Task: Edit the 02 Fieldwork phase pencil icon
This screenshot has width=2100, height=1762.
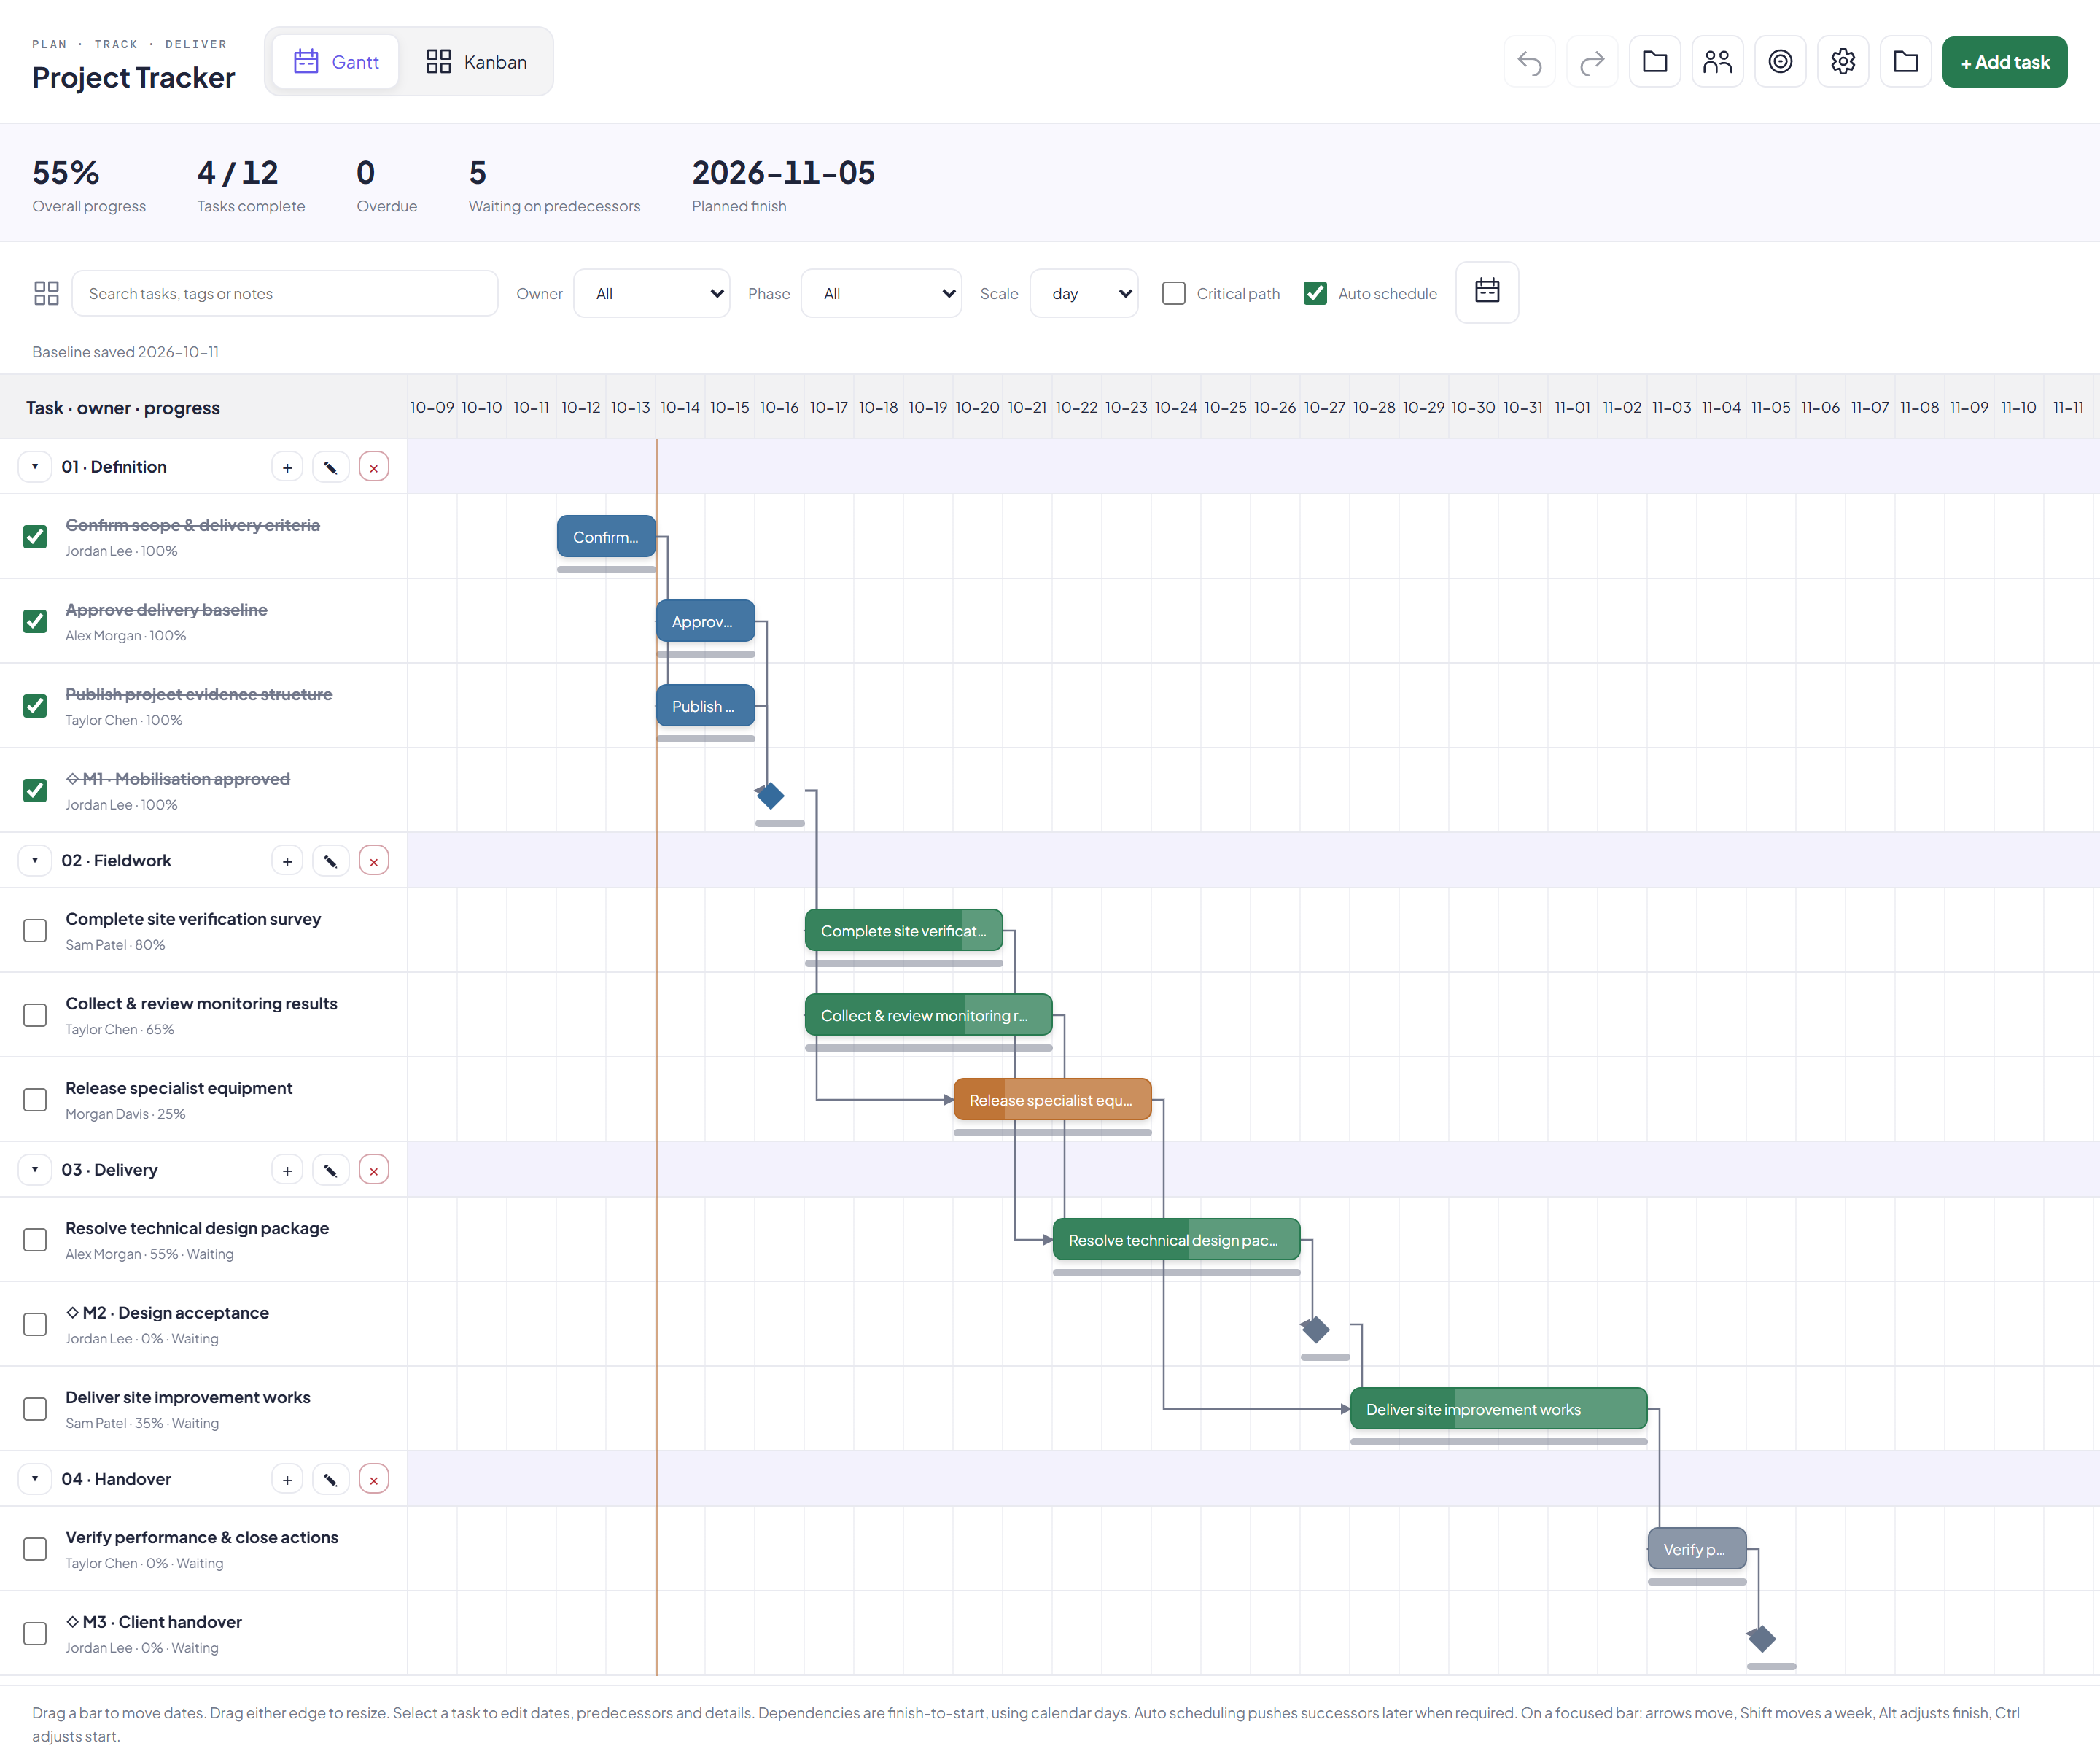Action: click(330, 861)
